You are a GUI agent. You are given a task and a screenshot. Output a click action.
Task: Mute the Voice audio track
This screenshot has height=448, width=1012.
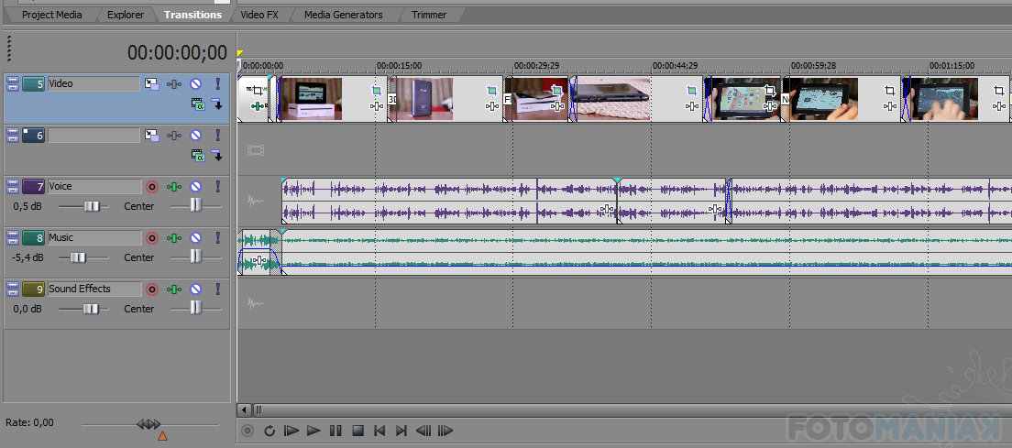(x=194, y=187)
